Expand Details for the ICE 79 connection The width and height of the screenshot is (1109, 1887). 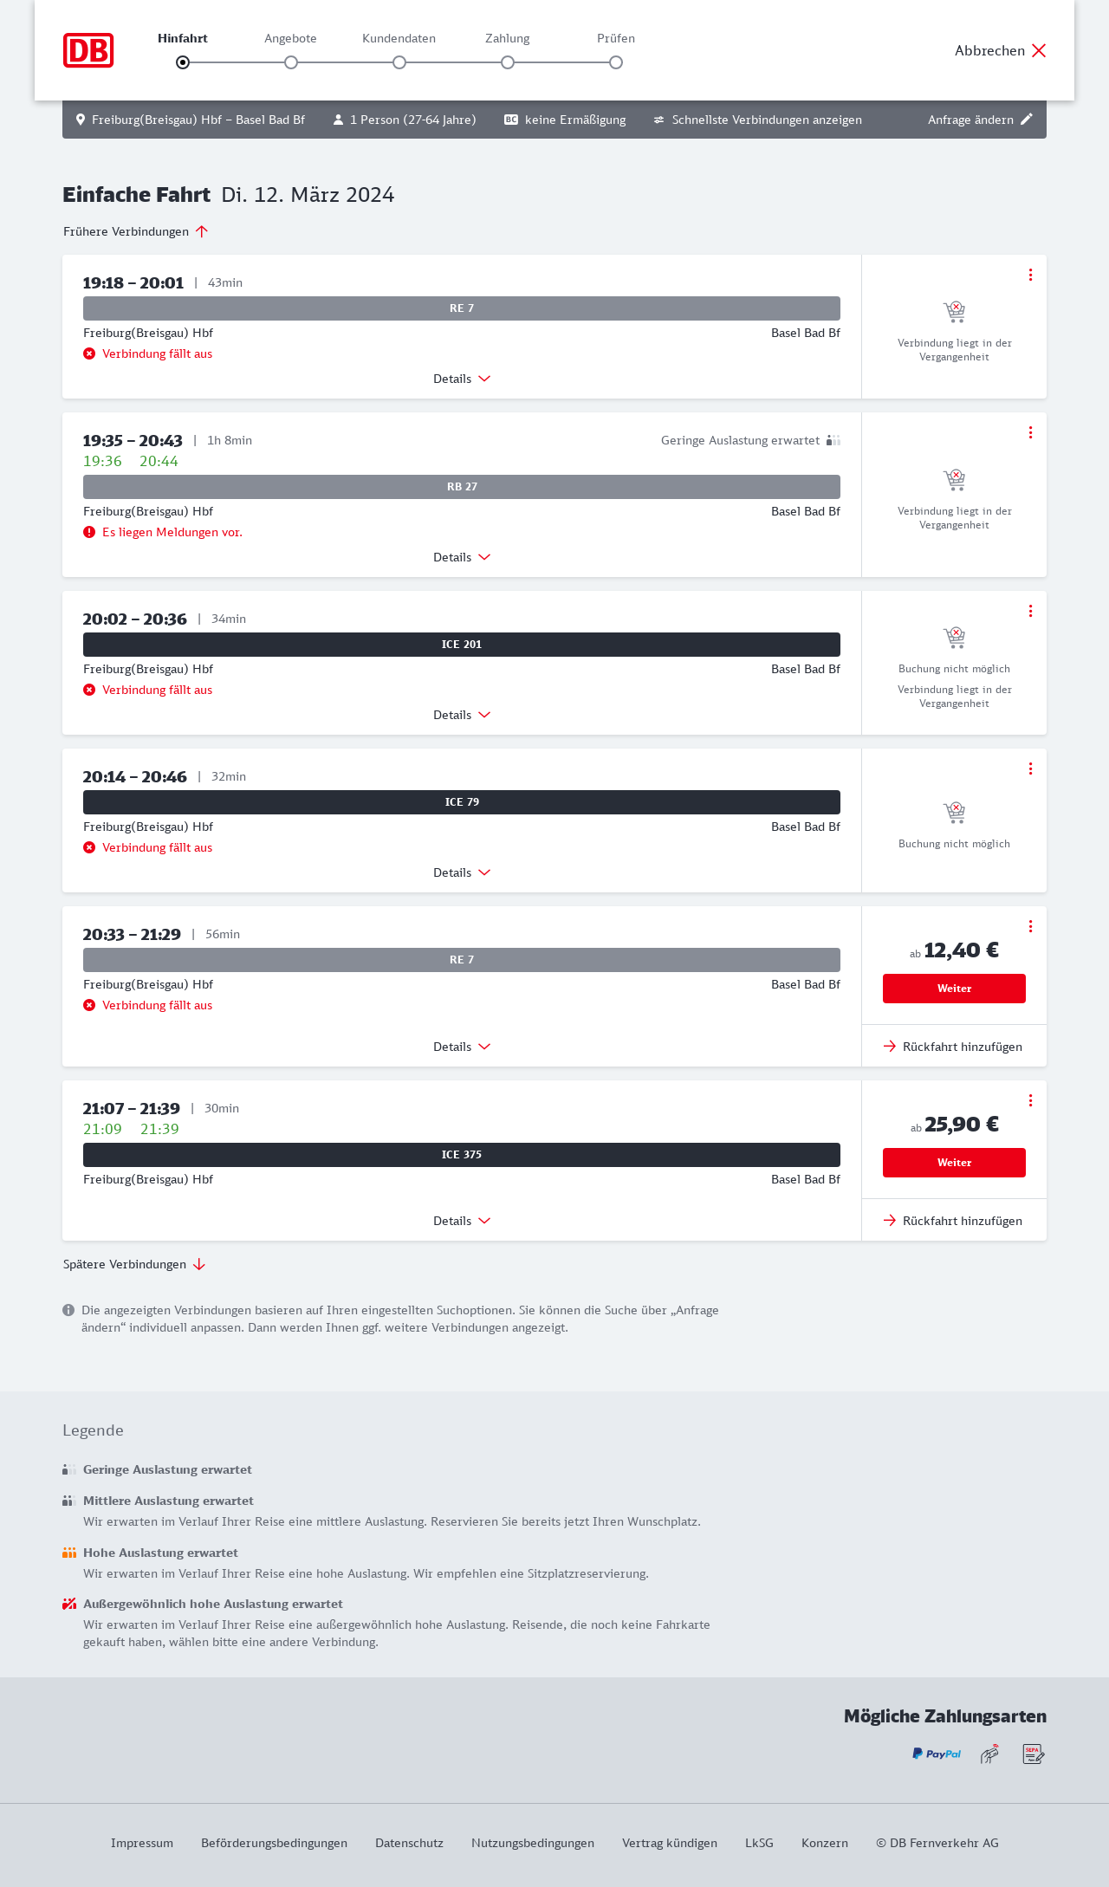tap(462, 872)
